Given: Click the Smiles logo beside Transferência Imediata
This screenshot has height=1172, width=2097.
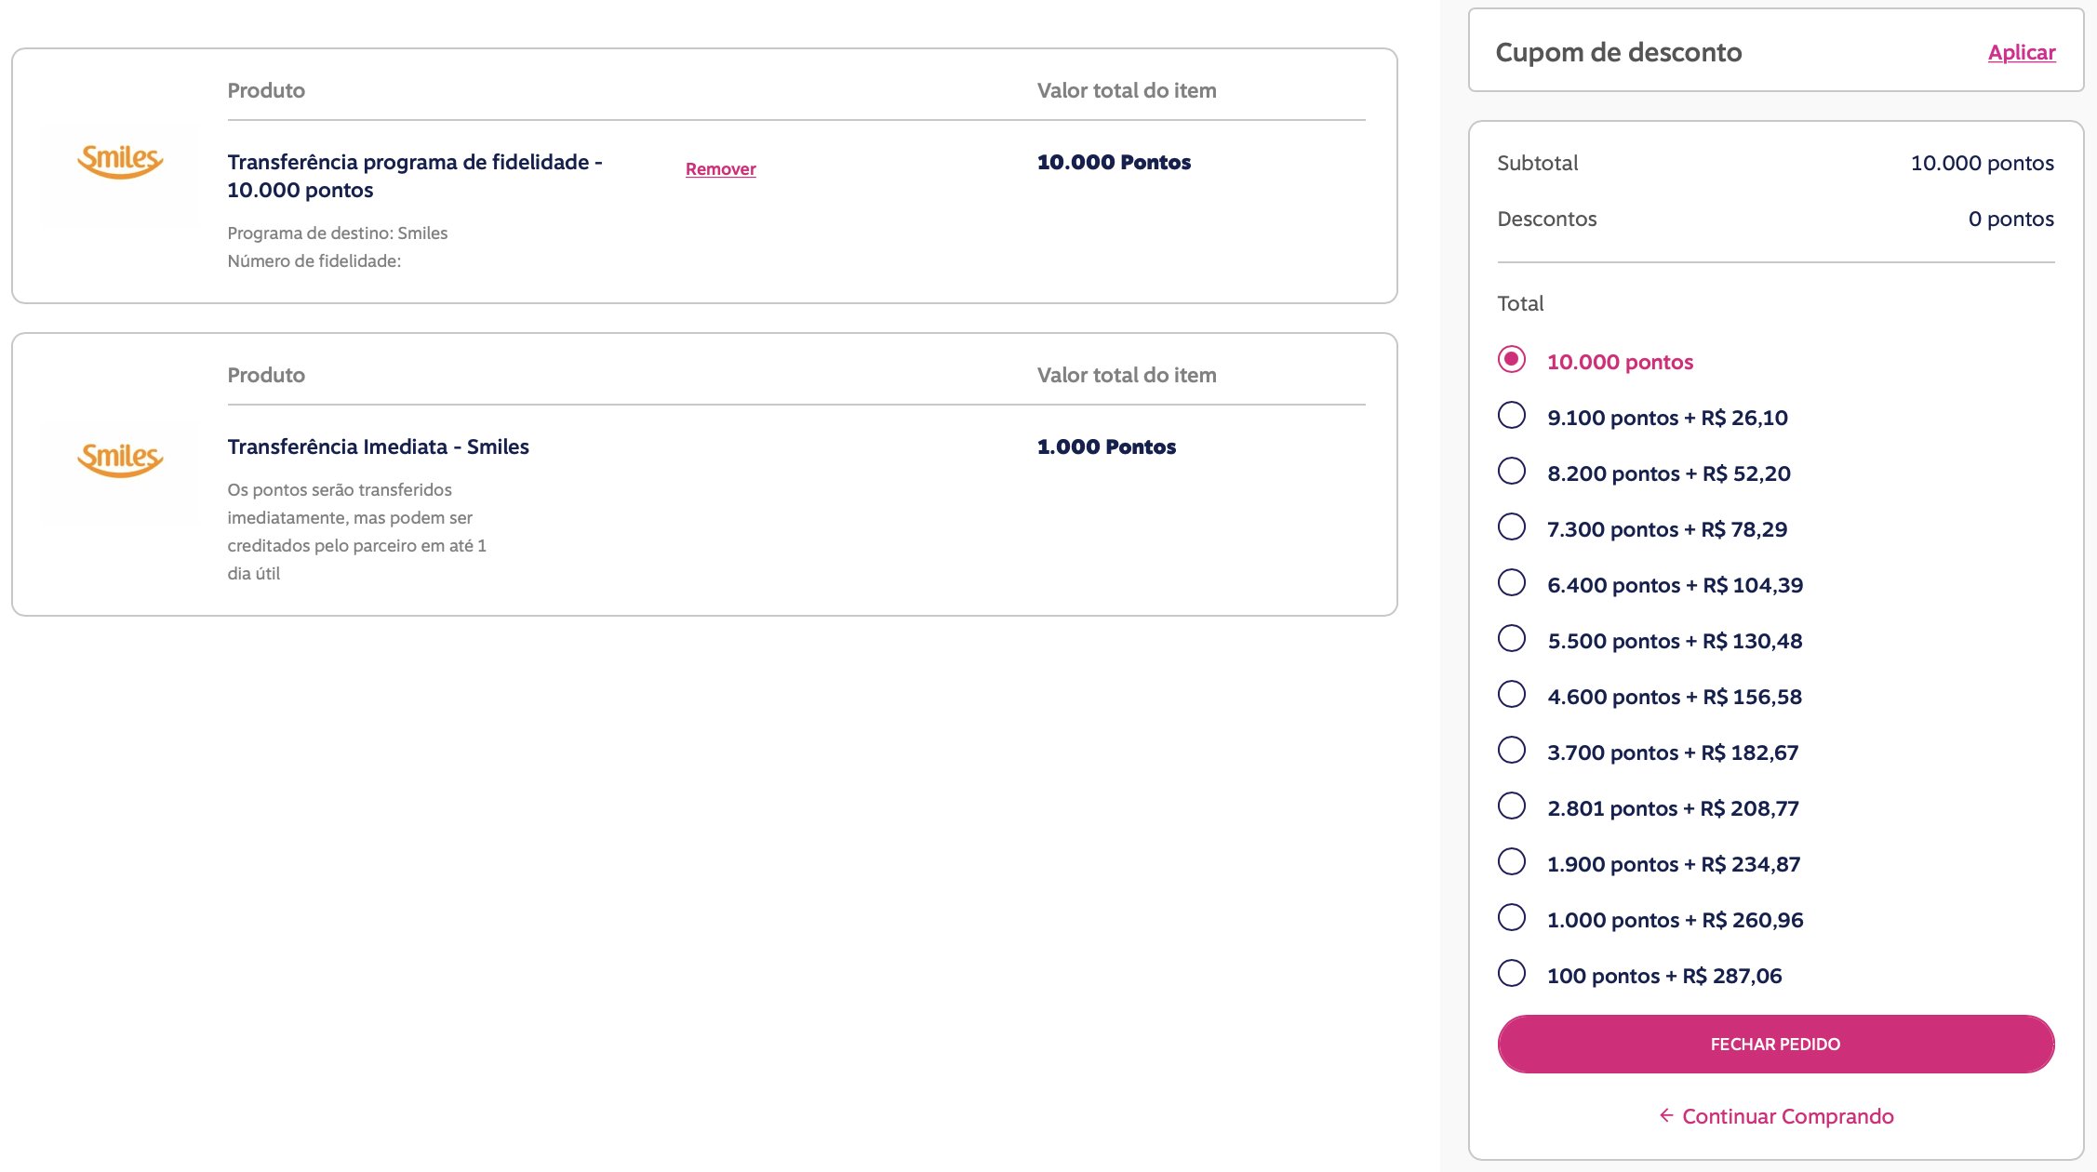Looking at the screenshot, I should [120, 459].
